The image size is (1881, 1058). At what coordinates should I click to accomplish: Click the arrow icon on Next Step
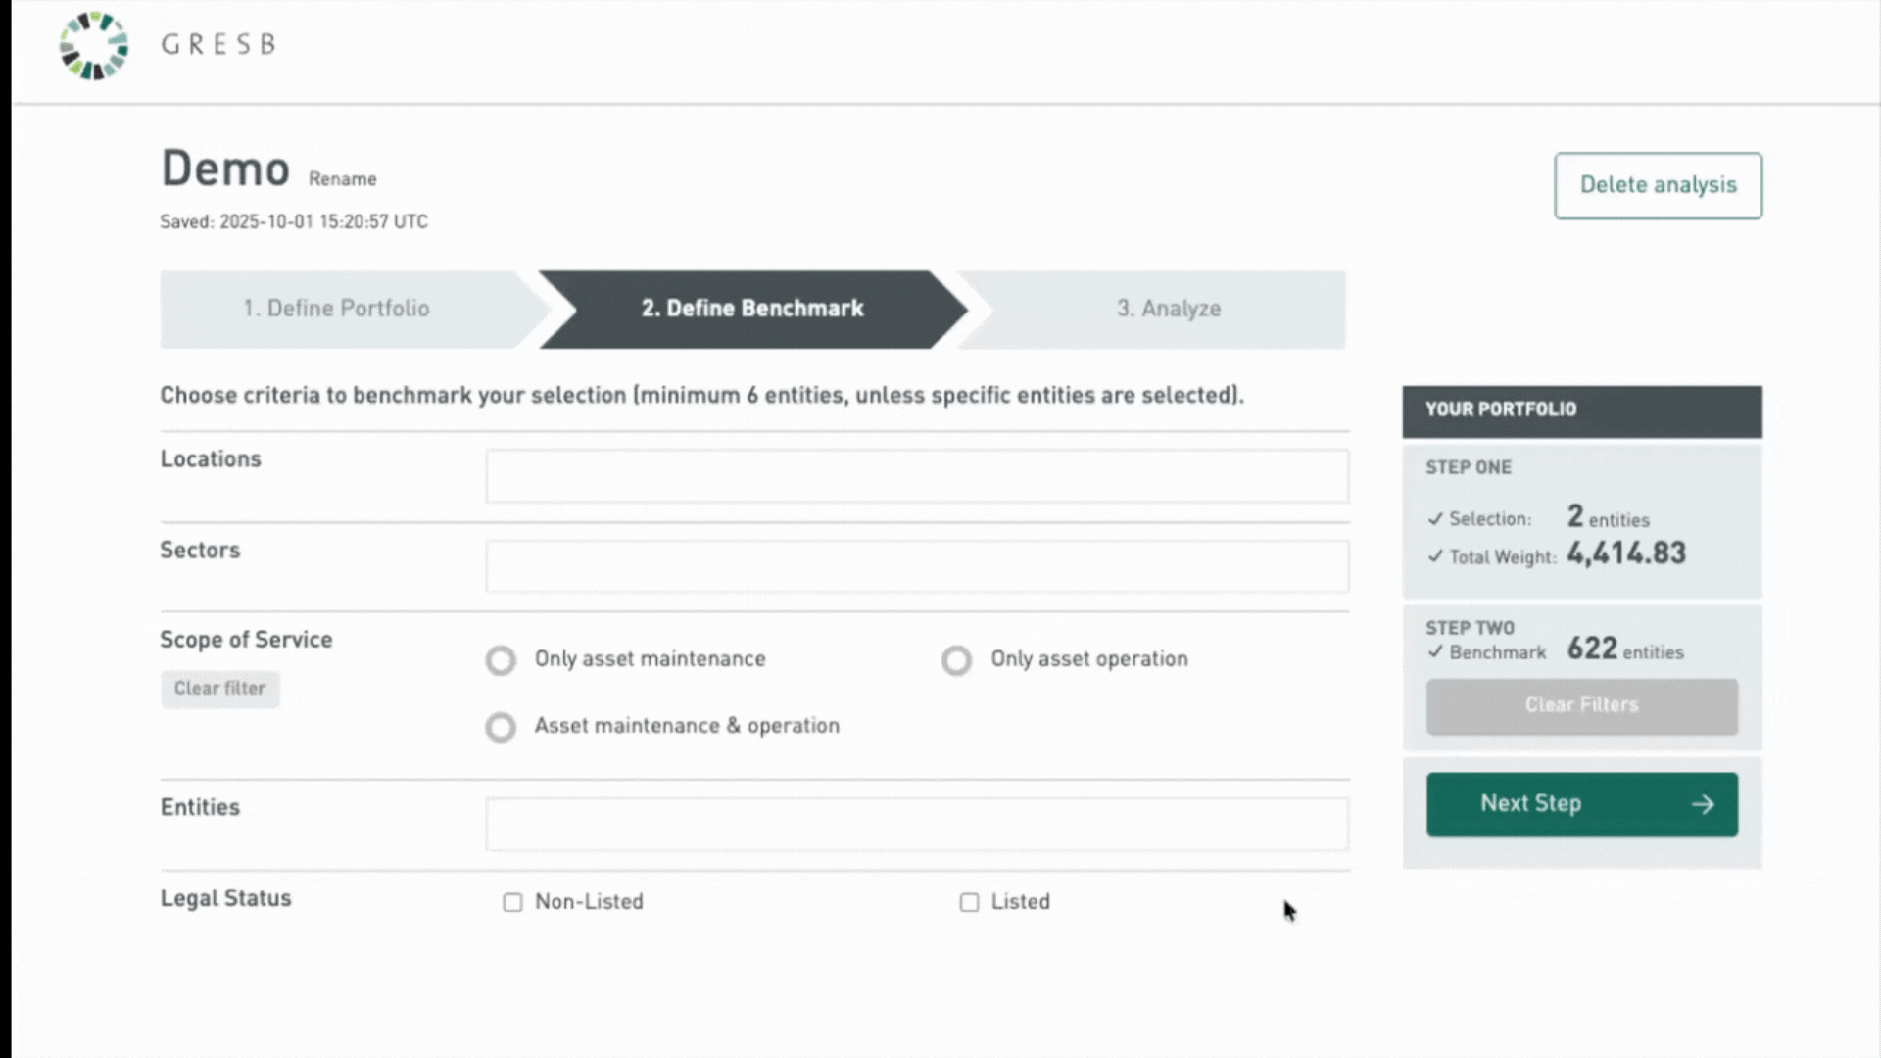1703,804
